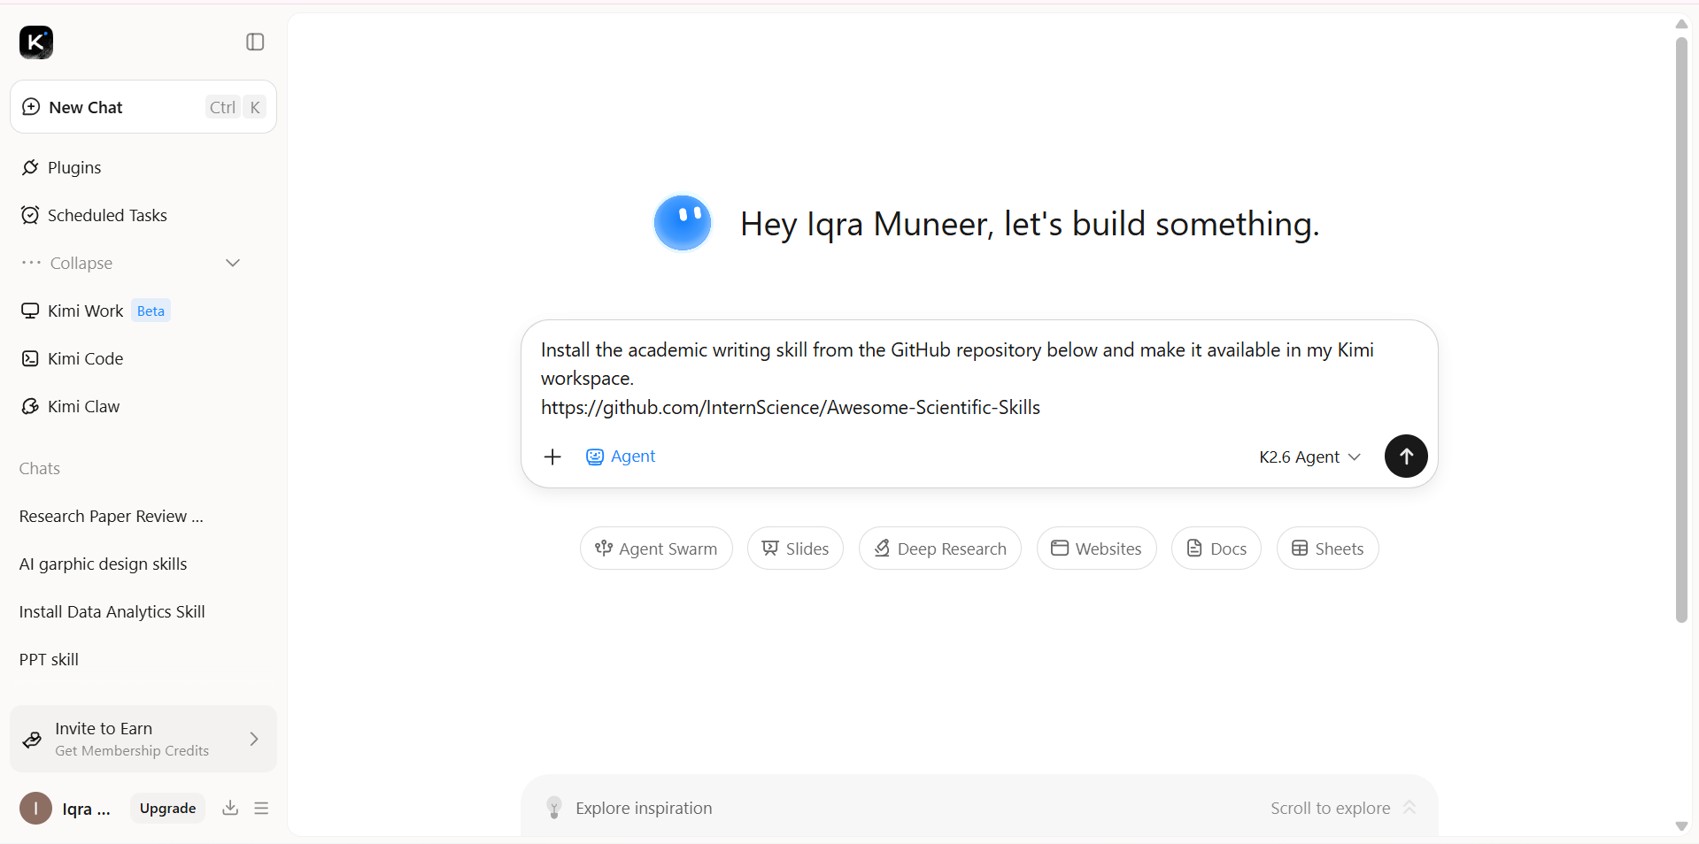Image resolution: width=1699 pixels, height=844 pixels.
Task: Open the Research Paper Review chat
Action: [112, 516]
